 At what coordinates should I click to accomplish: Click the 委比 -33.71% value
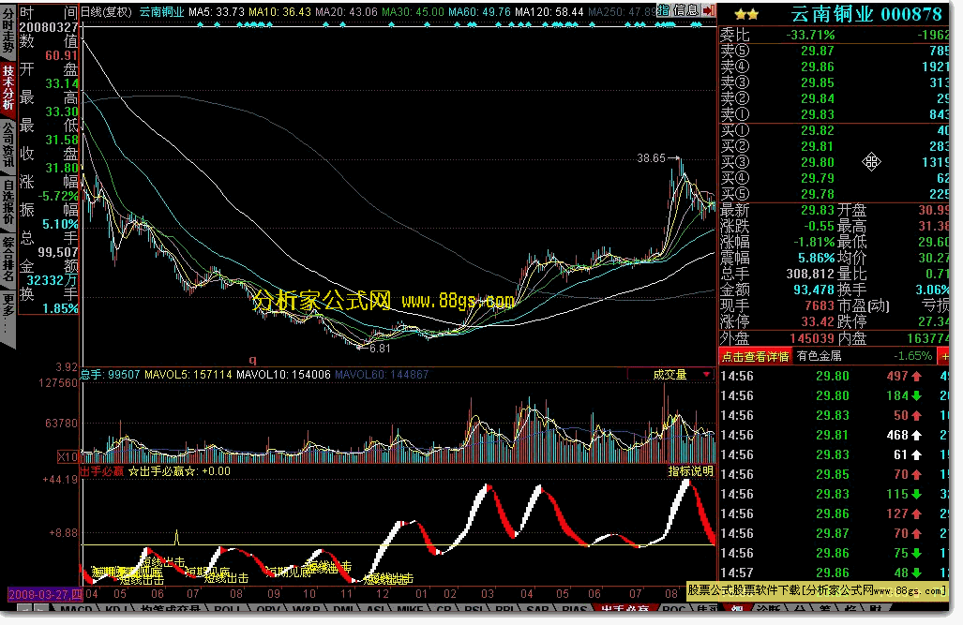tap(811, 35)
